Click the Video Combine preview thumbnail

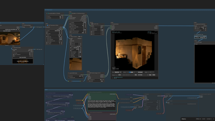76,64
